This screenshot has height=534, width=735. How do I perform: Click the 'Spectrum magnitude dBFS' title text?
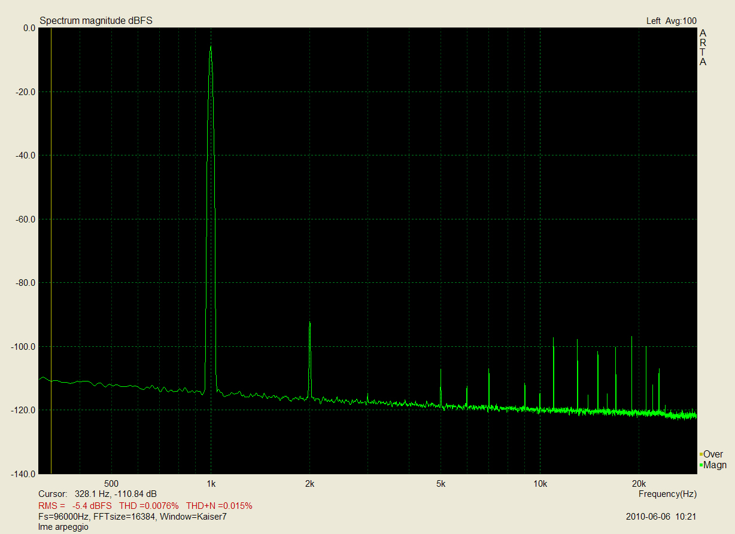point(96,21)
